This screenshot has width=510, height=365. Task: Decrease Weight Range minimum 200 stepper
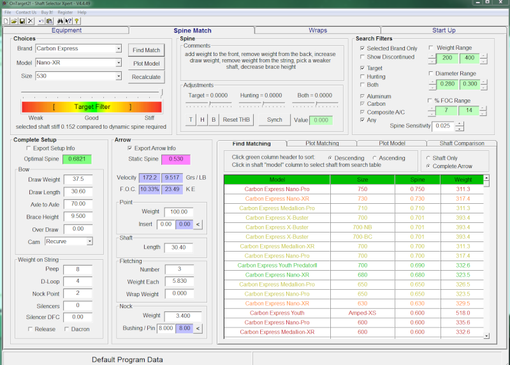point(432,62)
